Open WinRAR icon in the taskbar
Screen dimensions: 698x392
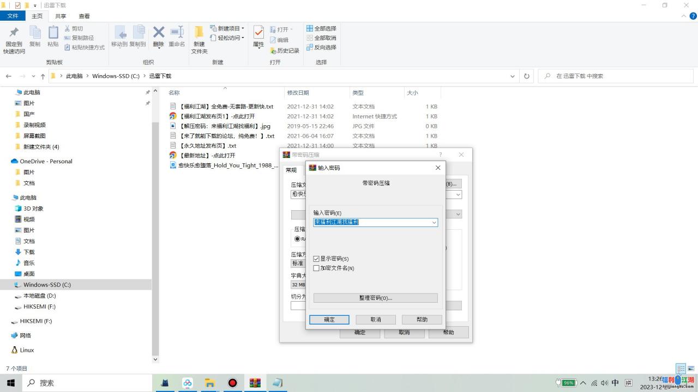pos(255,383)
